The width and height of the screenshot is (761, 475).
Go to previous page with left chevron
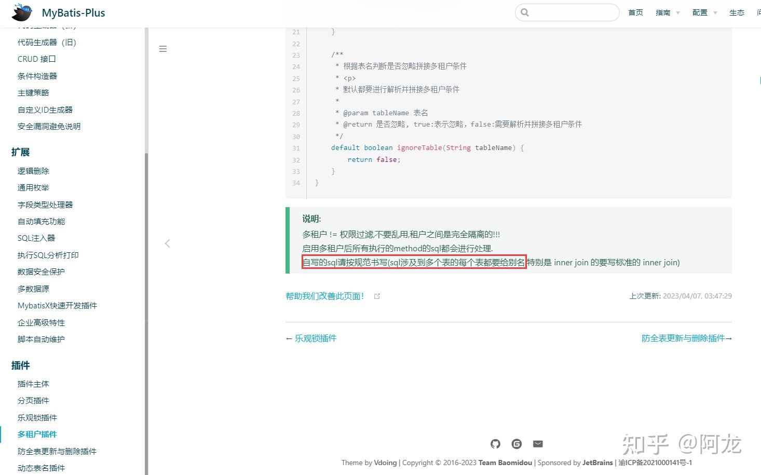[x=167, y=243]
